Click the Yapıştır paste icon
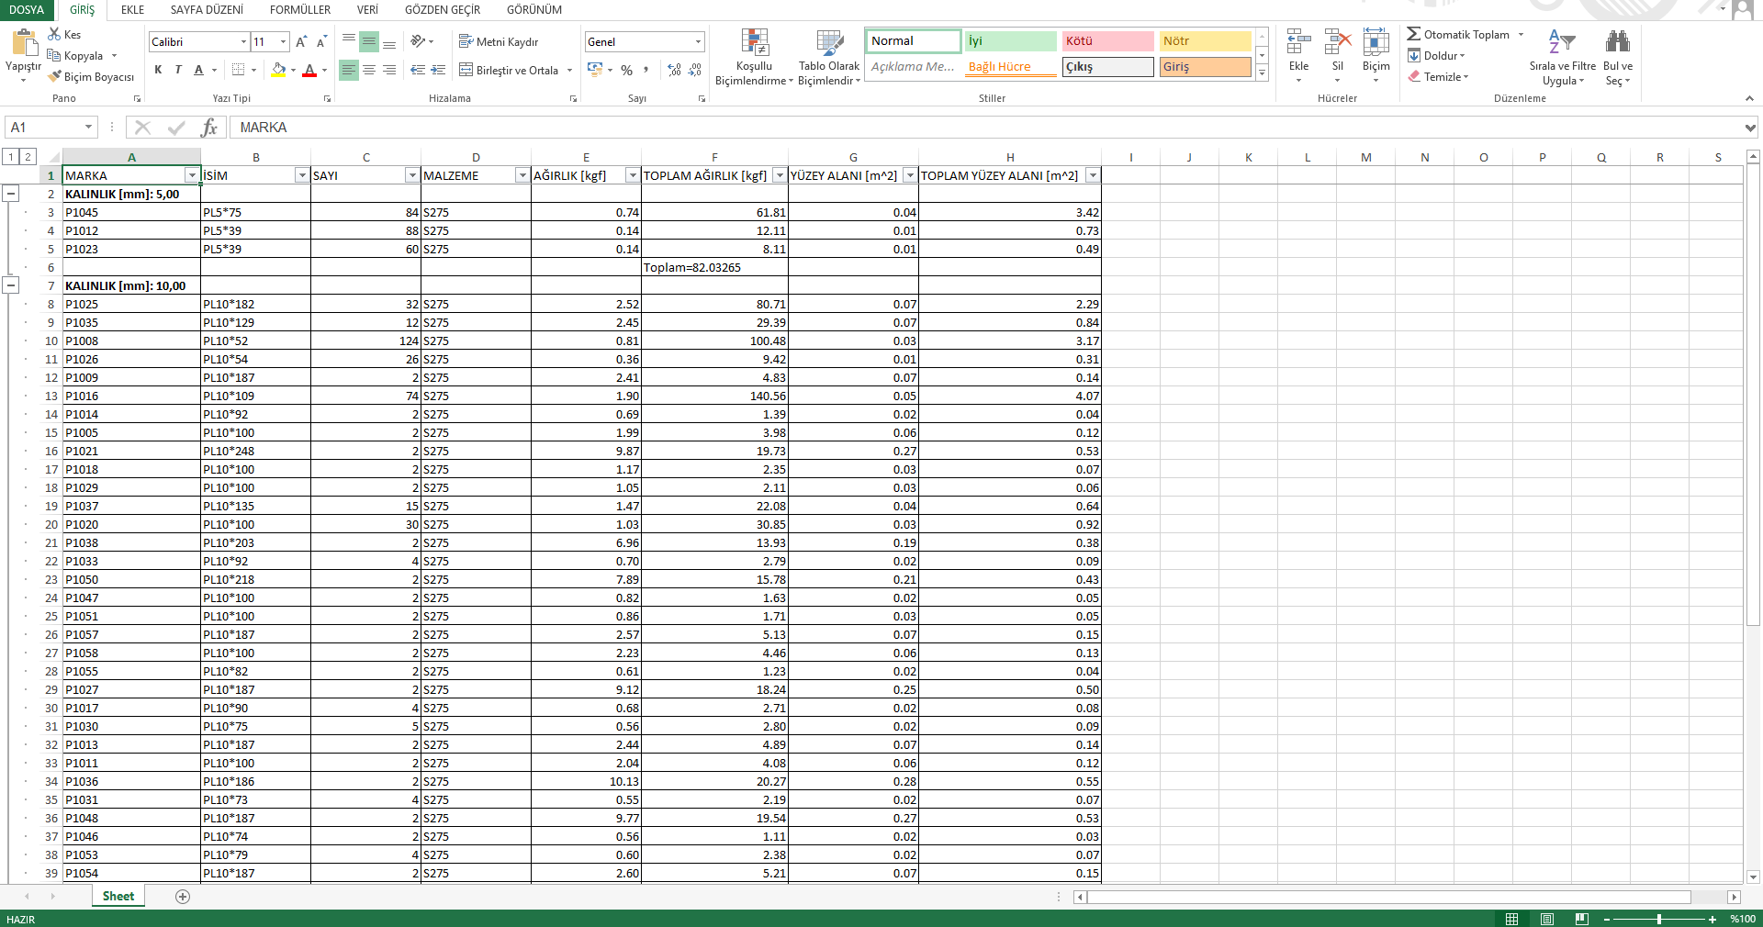Viewport: 1763px width, 927px height. tap(24, 42)
